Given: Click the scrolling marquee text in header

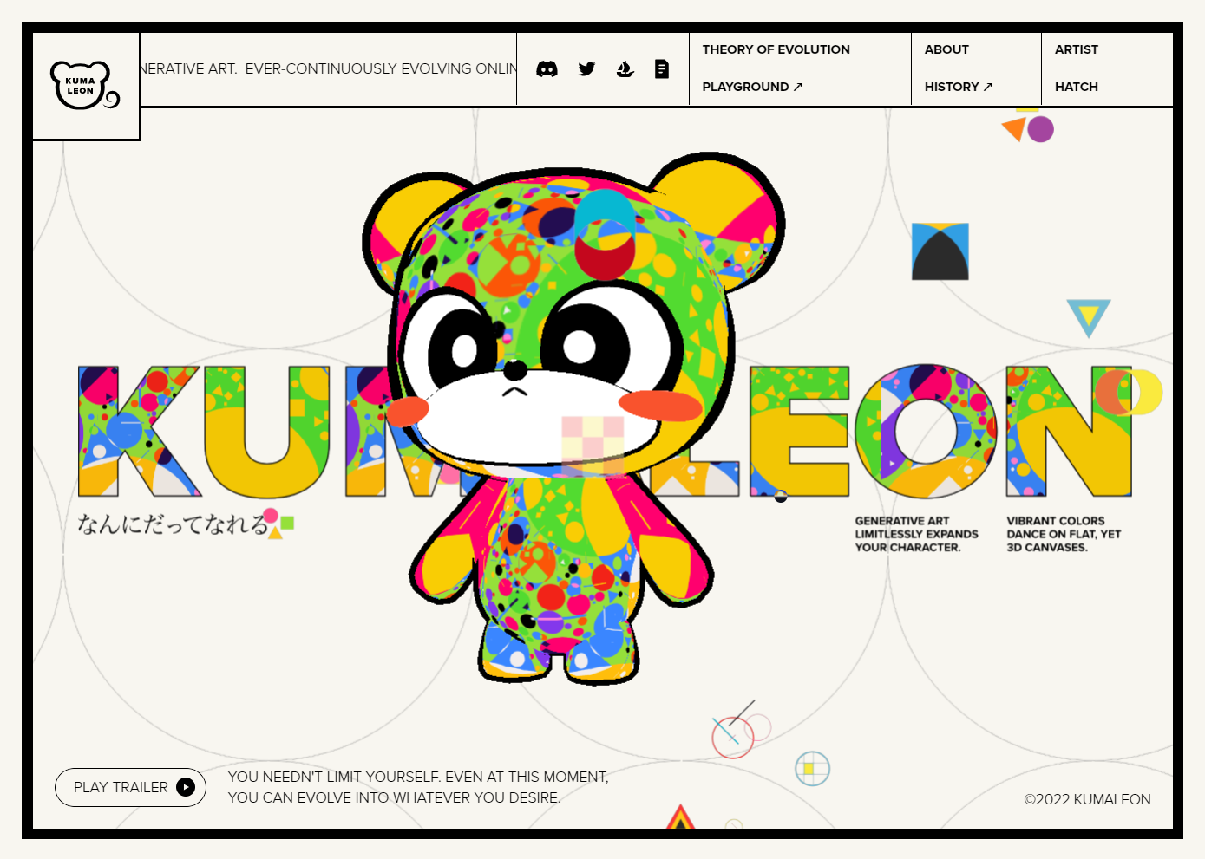Looking at the screenshot, I should coord(328,68).
